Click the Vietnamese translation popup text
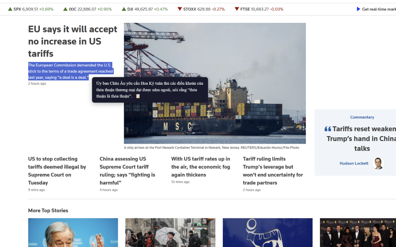This screenshot has height=247, width=396. coord(150,90)
